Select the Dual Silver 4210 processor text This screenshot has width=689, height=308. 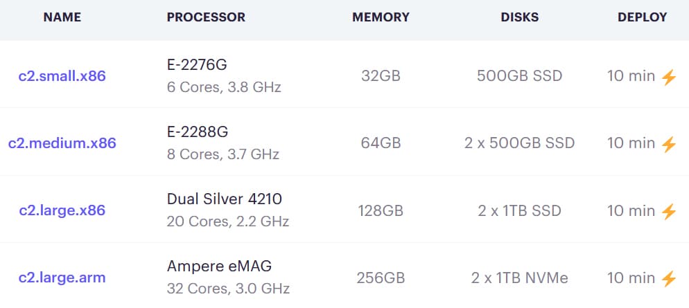pyautogui.click(x=224, y=199)
